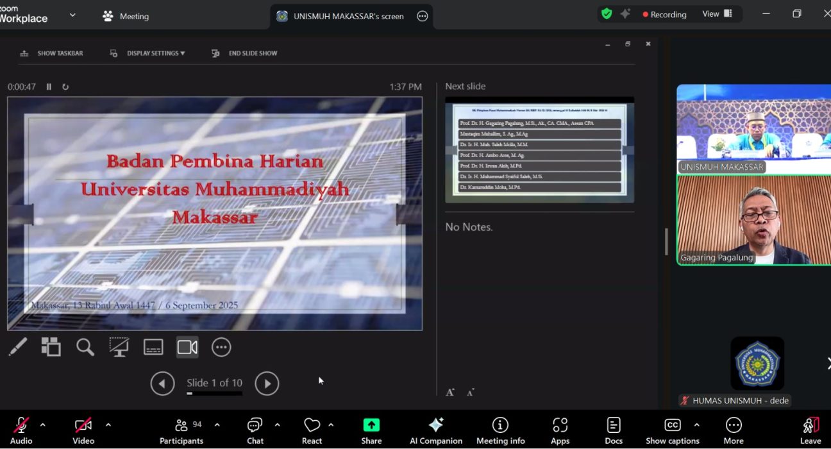Click End Slide Show
The height and width of the screenshot is (449, 831).
pyautogui.click(x=244, y=53)
